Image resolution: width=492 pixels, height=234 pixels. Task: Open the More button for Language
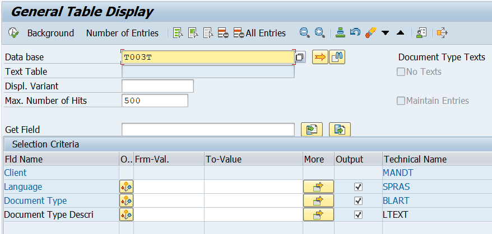(x=318, y=187)
